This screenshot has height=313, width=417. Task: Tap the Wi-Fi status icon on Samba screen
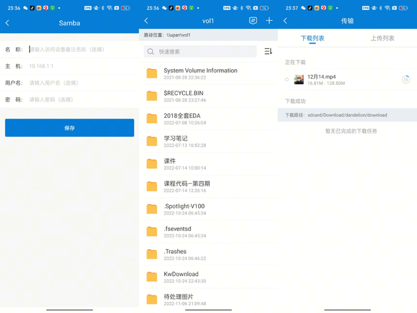coord(109,8)
